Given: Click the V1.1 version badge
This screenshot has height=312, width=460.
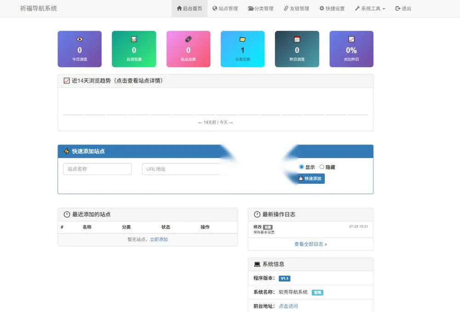Looking at the screenshot, I should [284, 278].
